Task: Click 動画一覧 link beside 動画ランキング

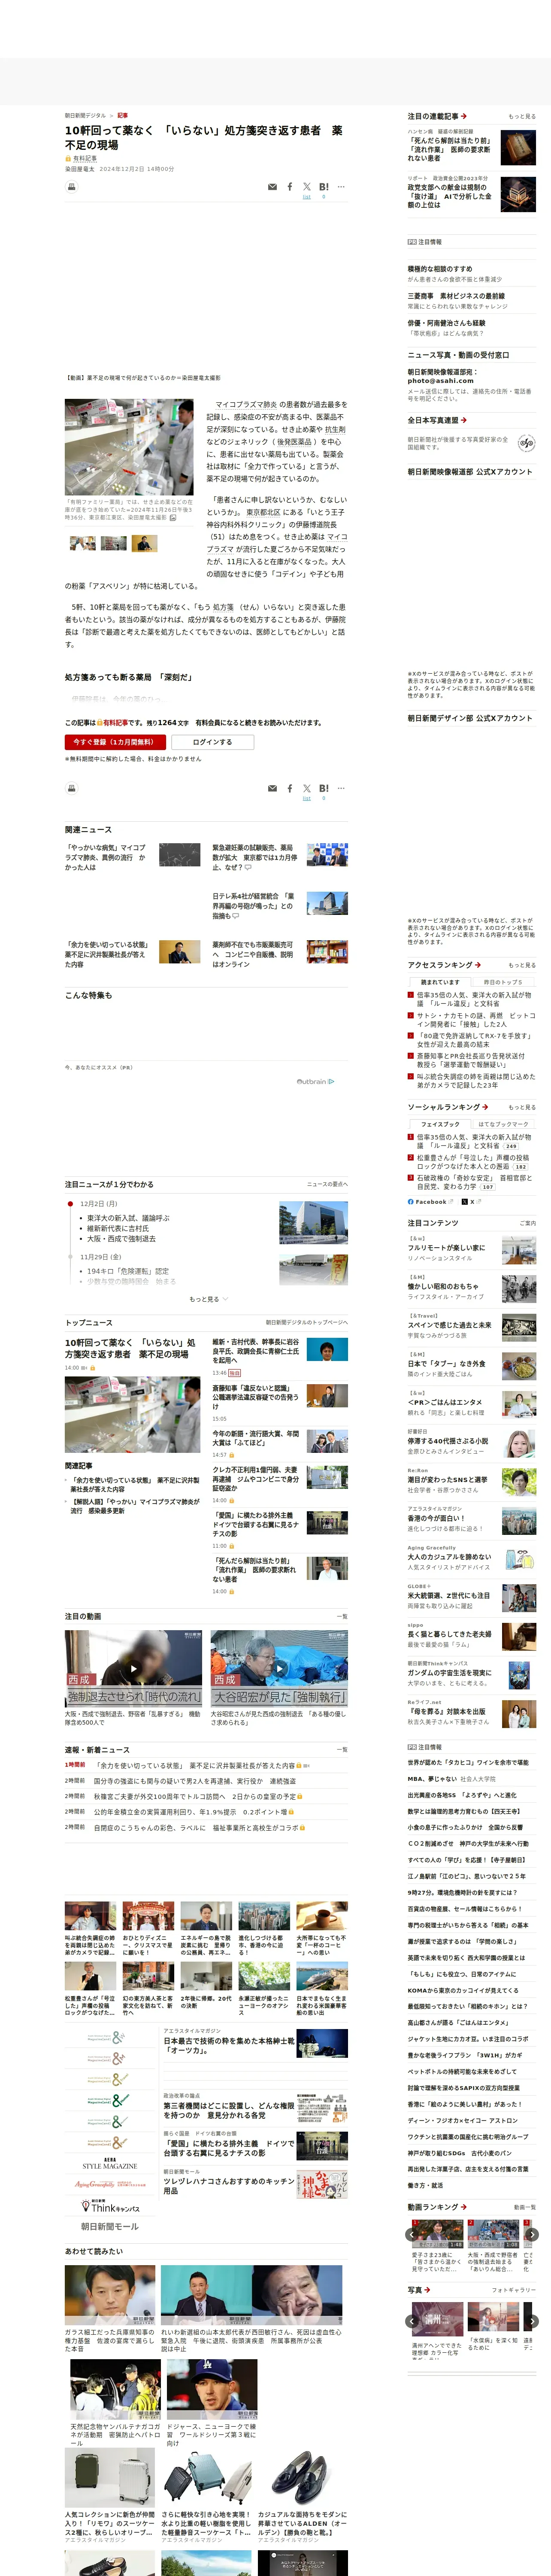Action: (x=525, y=2207)
